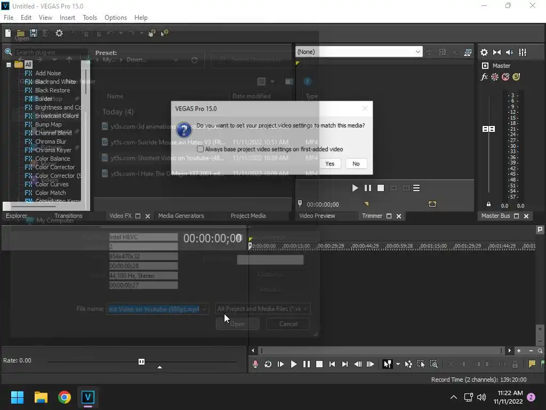Save the project with the floppy disk icon
Image resolution: width=546 pixels, height=410 pixels.
click(x=34, y=33)
